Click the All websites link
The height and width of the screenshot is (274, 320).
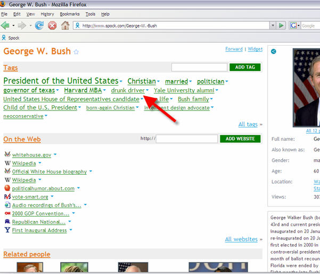241,239
